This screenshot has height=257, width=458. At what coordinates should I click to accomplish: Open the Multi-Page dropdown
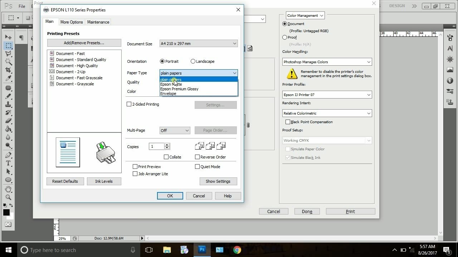coord(175,130)
